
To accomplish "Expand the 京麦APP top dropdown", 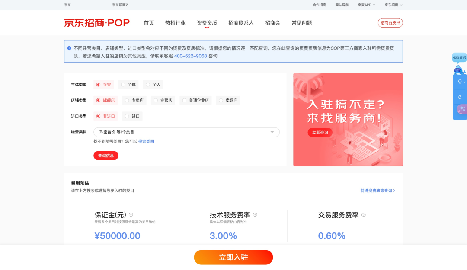I will pos(367,5).
